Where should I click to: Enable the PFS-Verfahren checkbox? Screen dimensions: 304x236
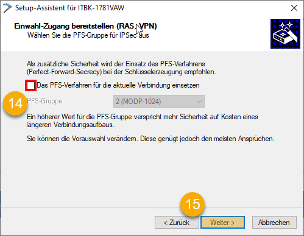(x=31, y=85)
